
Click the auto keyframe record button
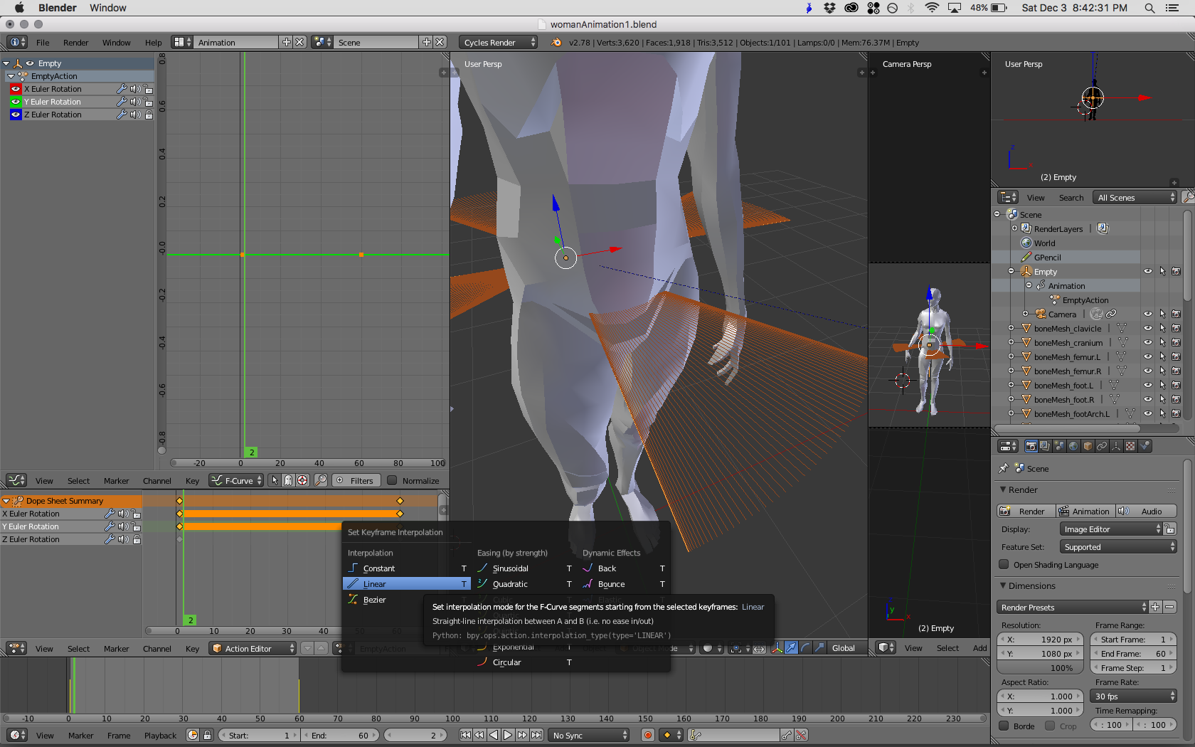click(647, 735)
